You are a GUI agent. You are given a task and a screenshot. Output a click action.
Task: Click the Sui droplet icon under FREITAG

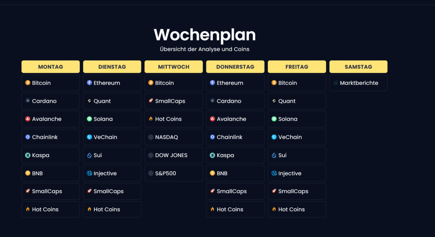click(273, 155)
